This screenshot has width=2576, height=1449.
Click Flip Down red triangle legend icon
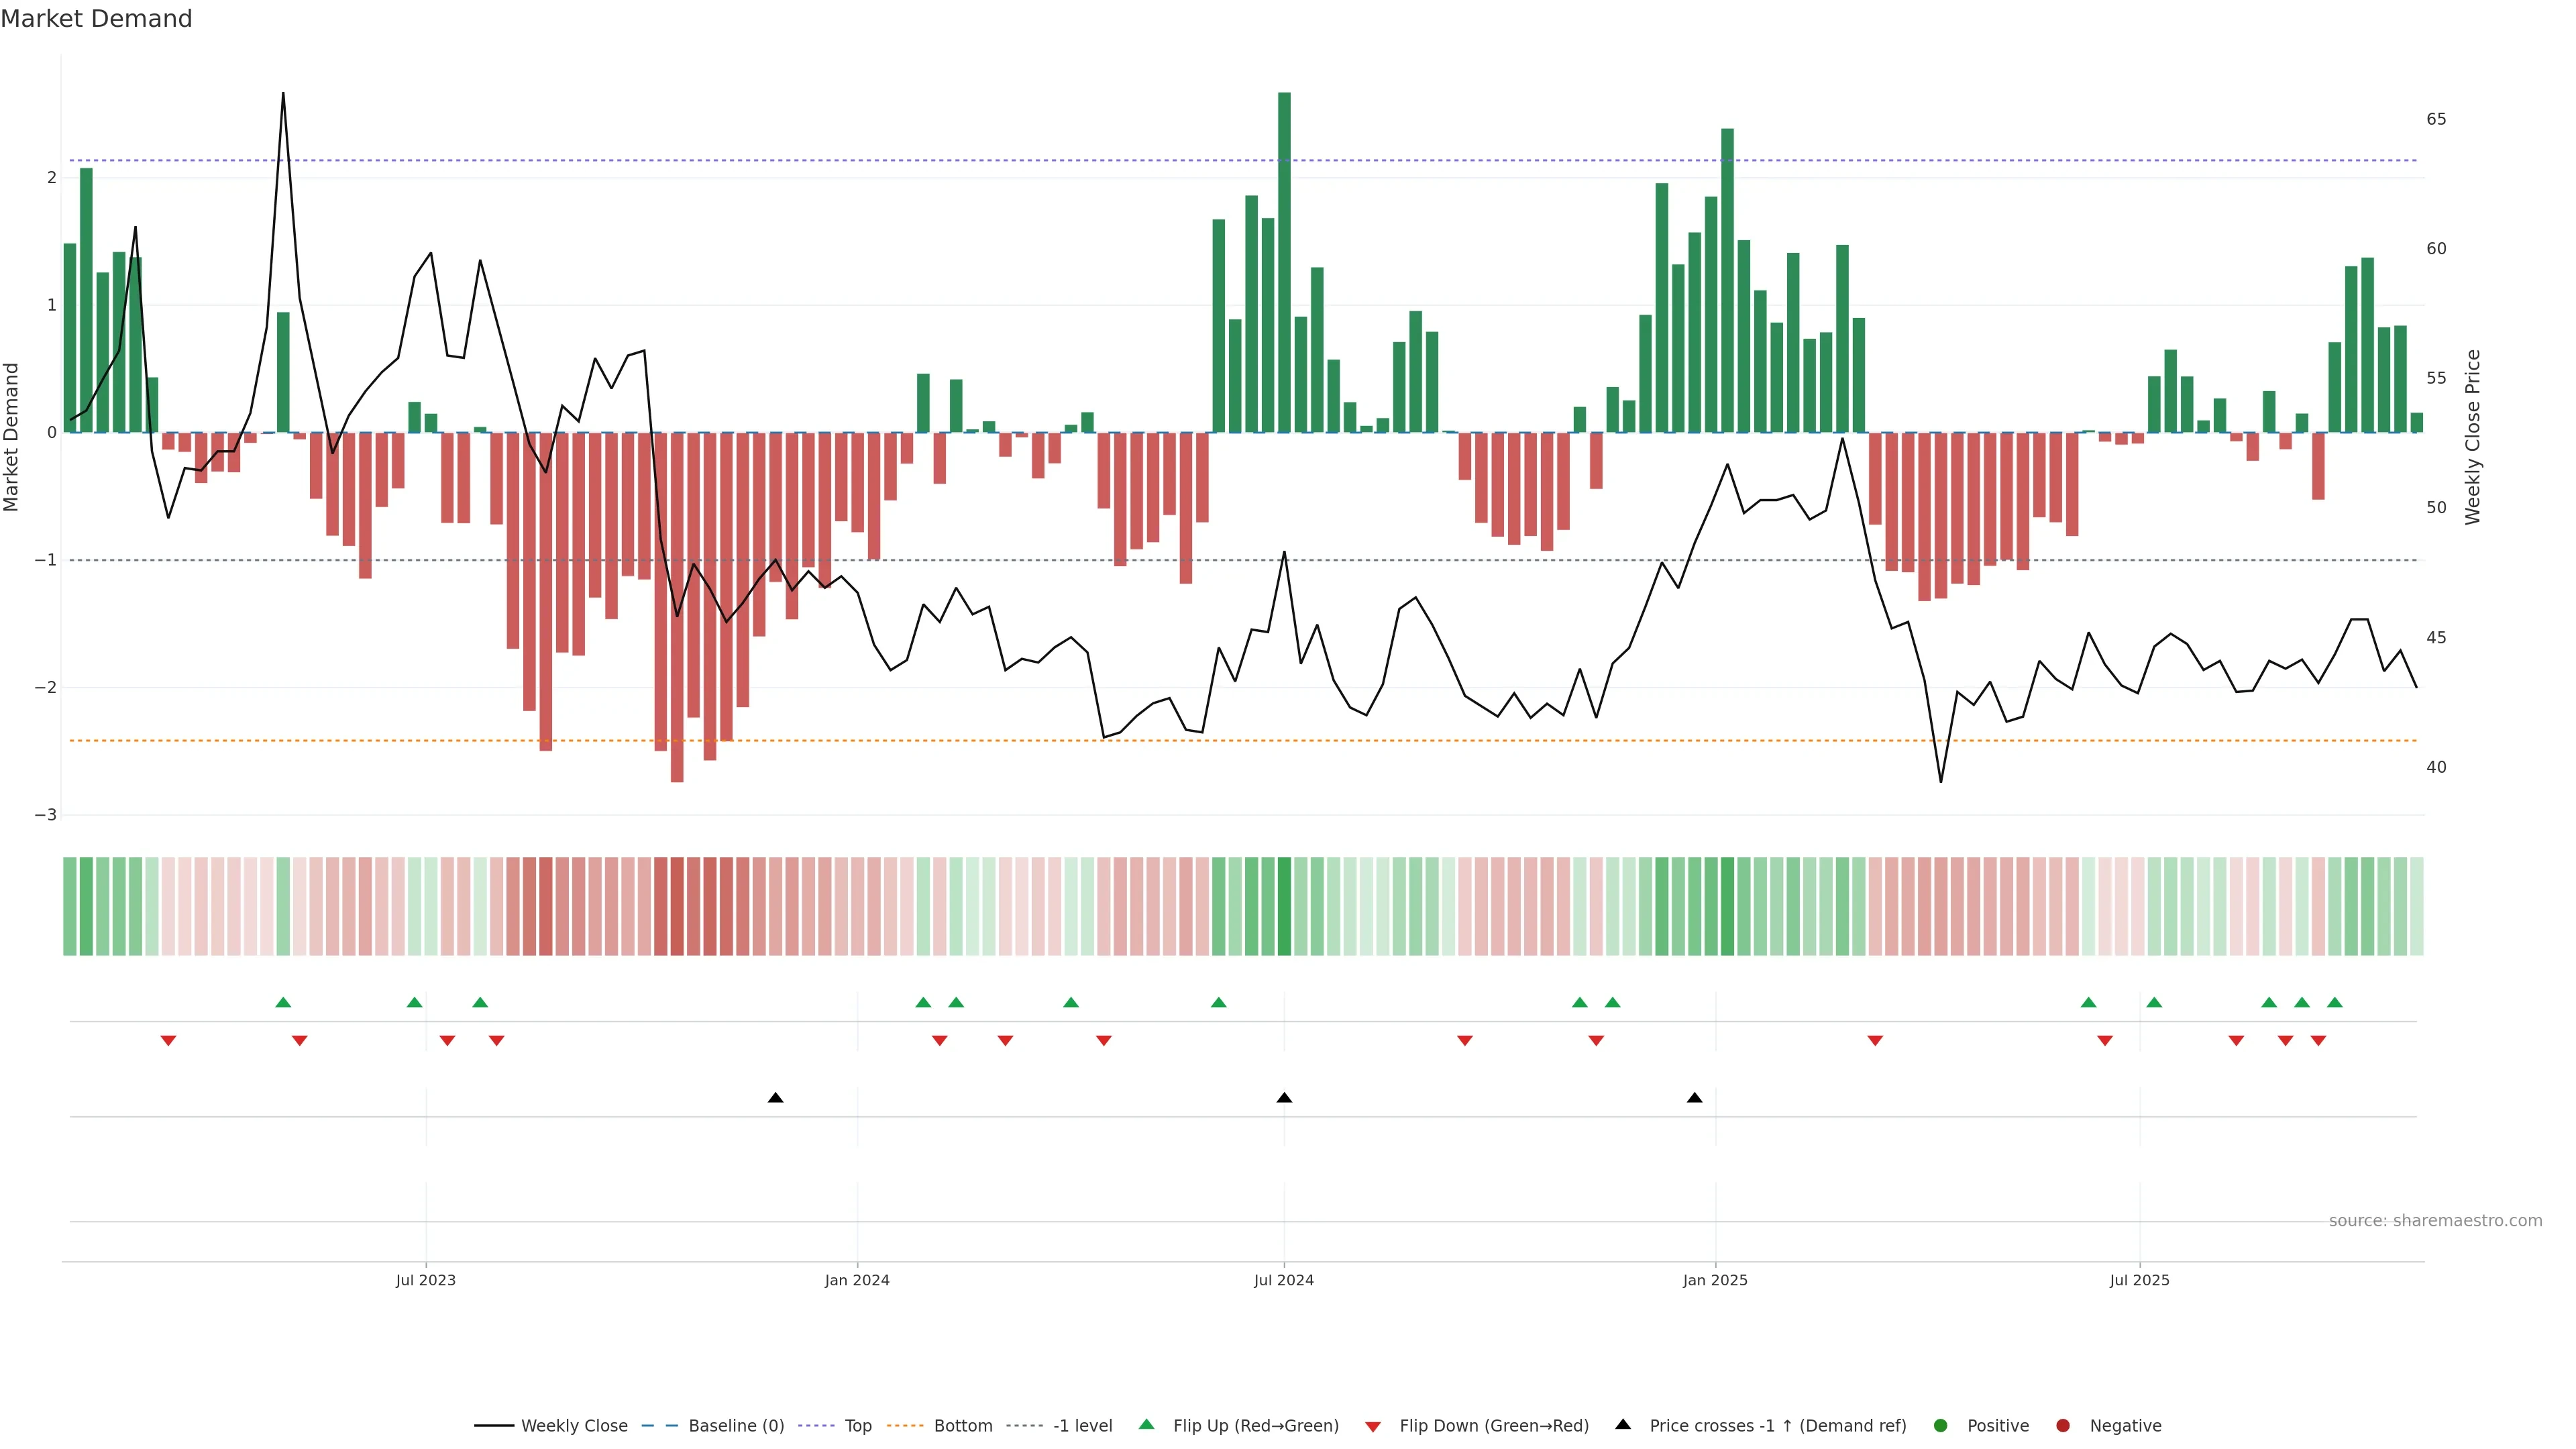tap(1373, 1427)
